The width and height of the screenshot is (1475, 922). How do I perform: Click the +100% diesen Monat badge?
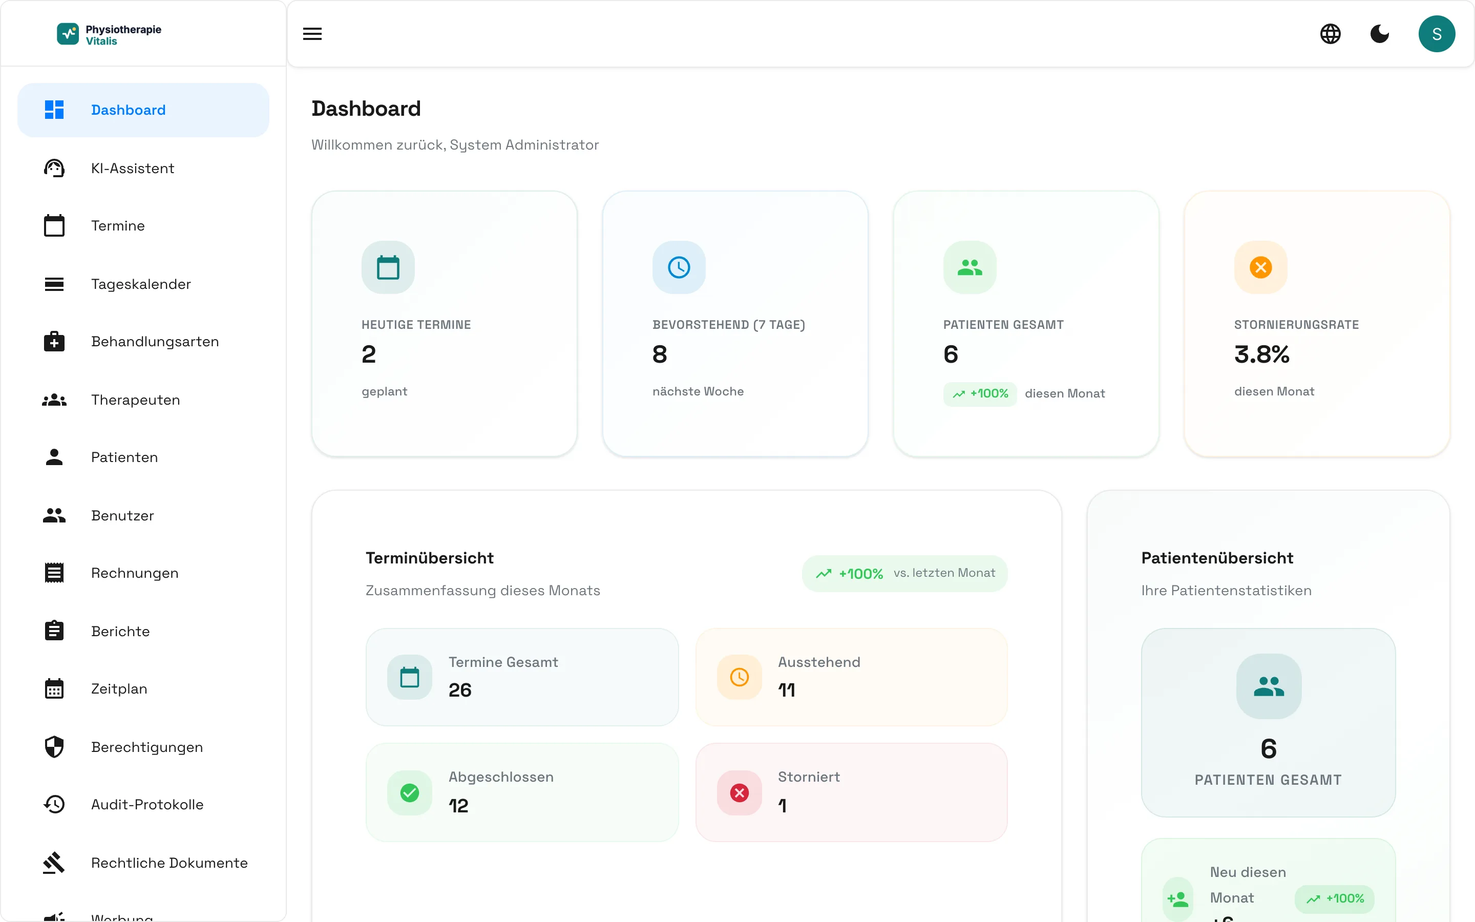(979, 393)
